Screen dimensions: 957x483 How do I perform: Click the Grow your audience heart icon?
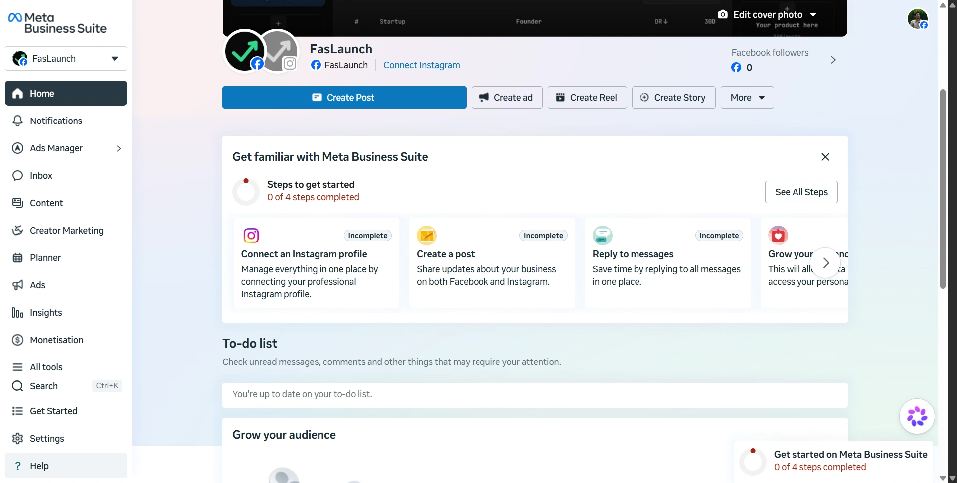click(x=778, y=236)
